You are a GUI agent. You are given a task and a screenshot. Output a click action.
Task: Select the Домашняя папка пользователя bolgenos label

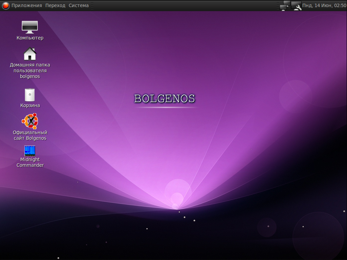click(30, 71)
